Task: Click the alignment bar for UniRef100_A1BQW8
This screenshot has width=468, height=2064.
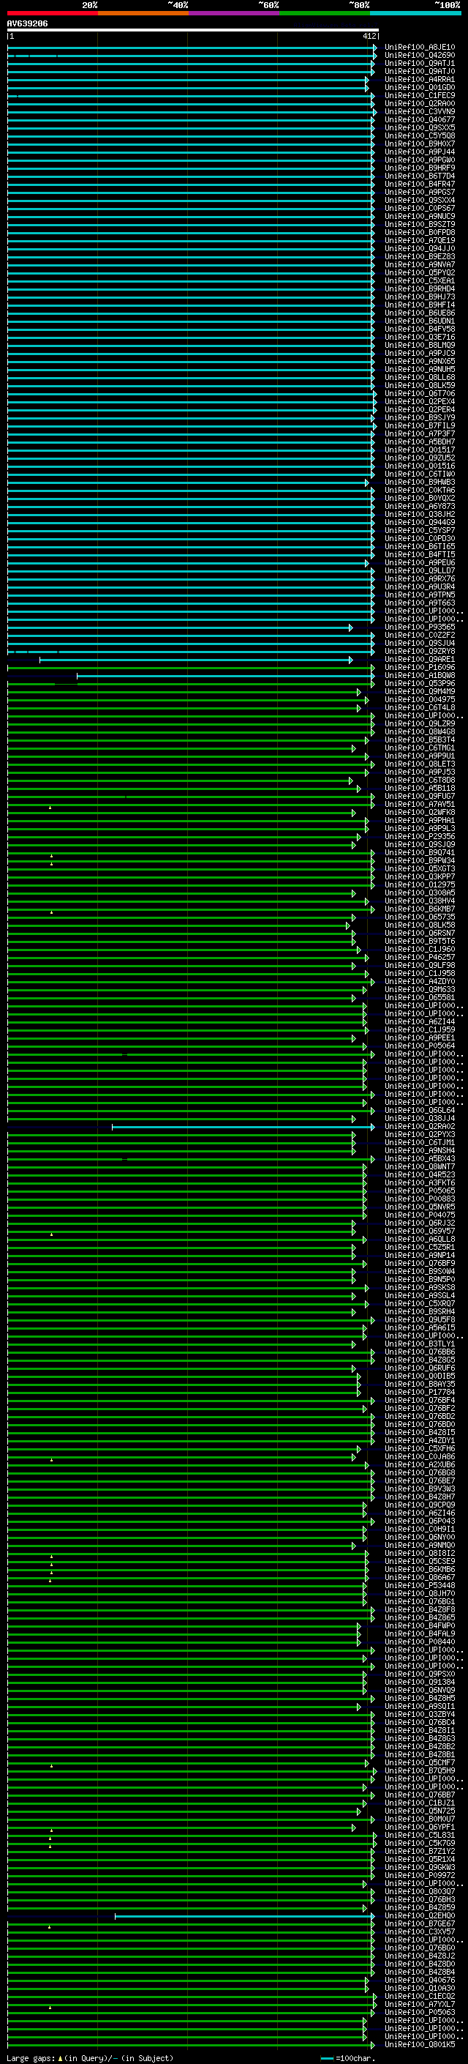Action: (x=224, y=676)
